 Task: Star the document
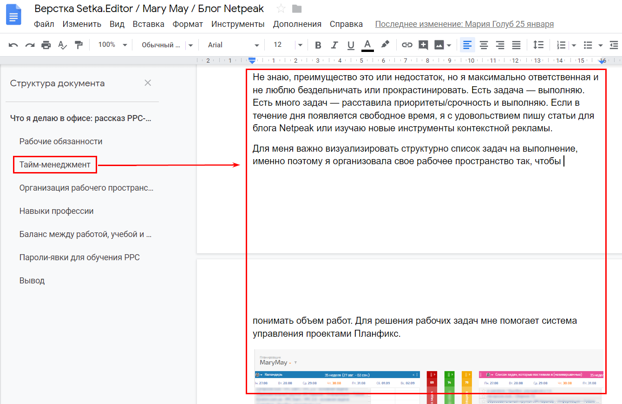click(x=281, y=9)
